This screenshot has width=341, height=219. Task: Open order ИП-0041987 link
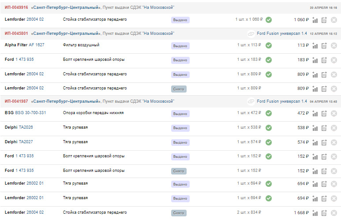point(16,101)
